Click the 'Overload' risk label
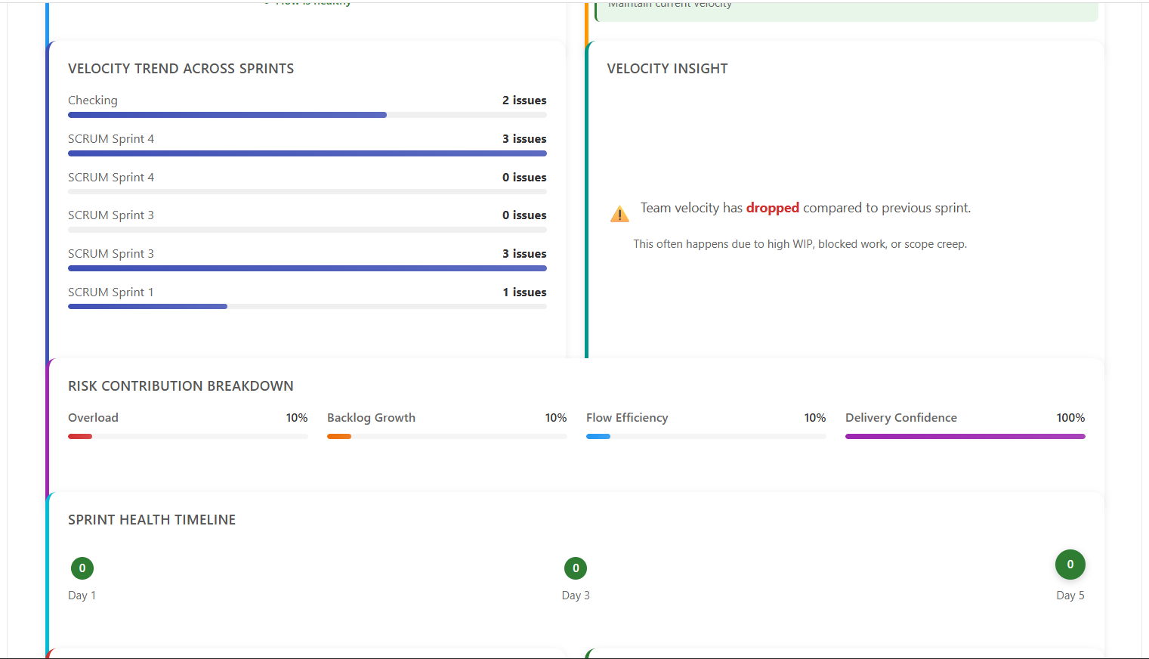1149x659 pixels. [x=93, y=418]
